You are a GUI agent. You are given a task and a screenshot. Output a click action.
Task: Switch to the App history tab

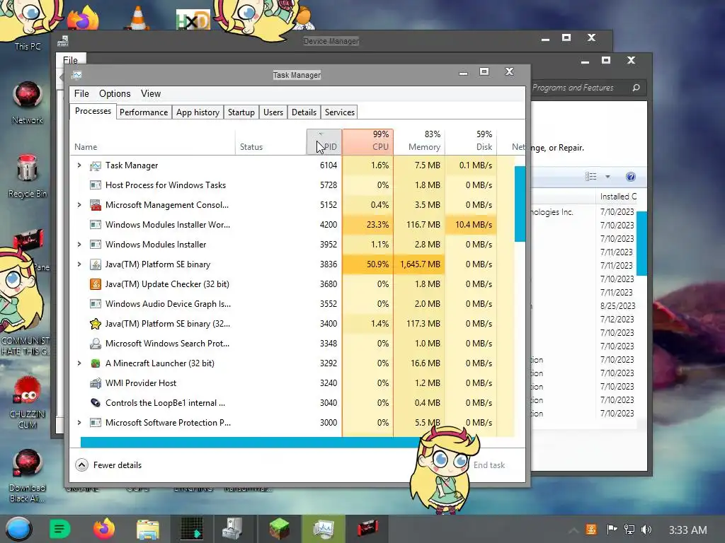198,112
